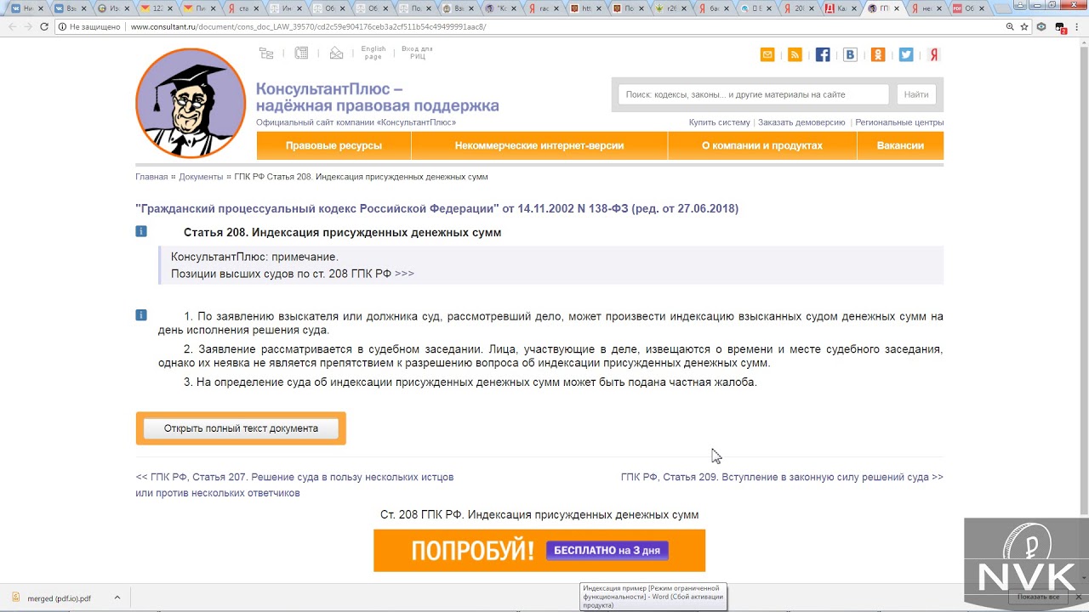Click the Yandex icon in the social row
Image resolution: width=1089 pixels, height=612 pixels.
[x=933, y=54]
